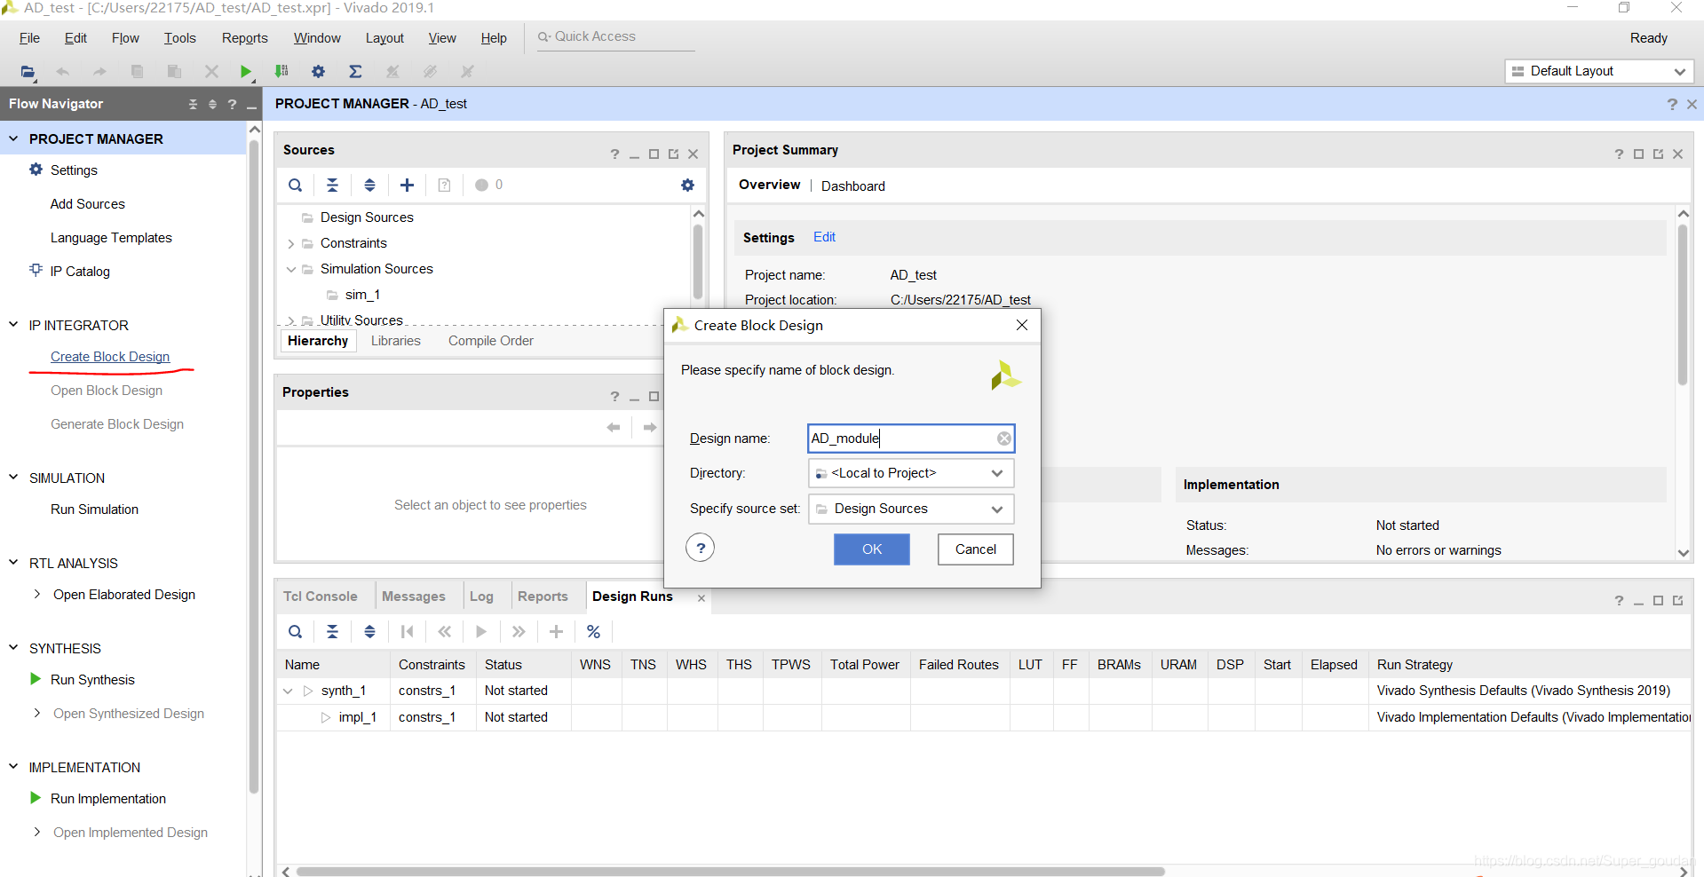Click the percent progress icon in Design Runs
This screenshot has height=877, width=1704.
pyautogui.click(x=593, y=632)
